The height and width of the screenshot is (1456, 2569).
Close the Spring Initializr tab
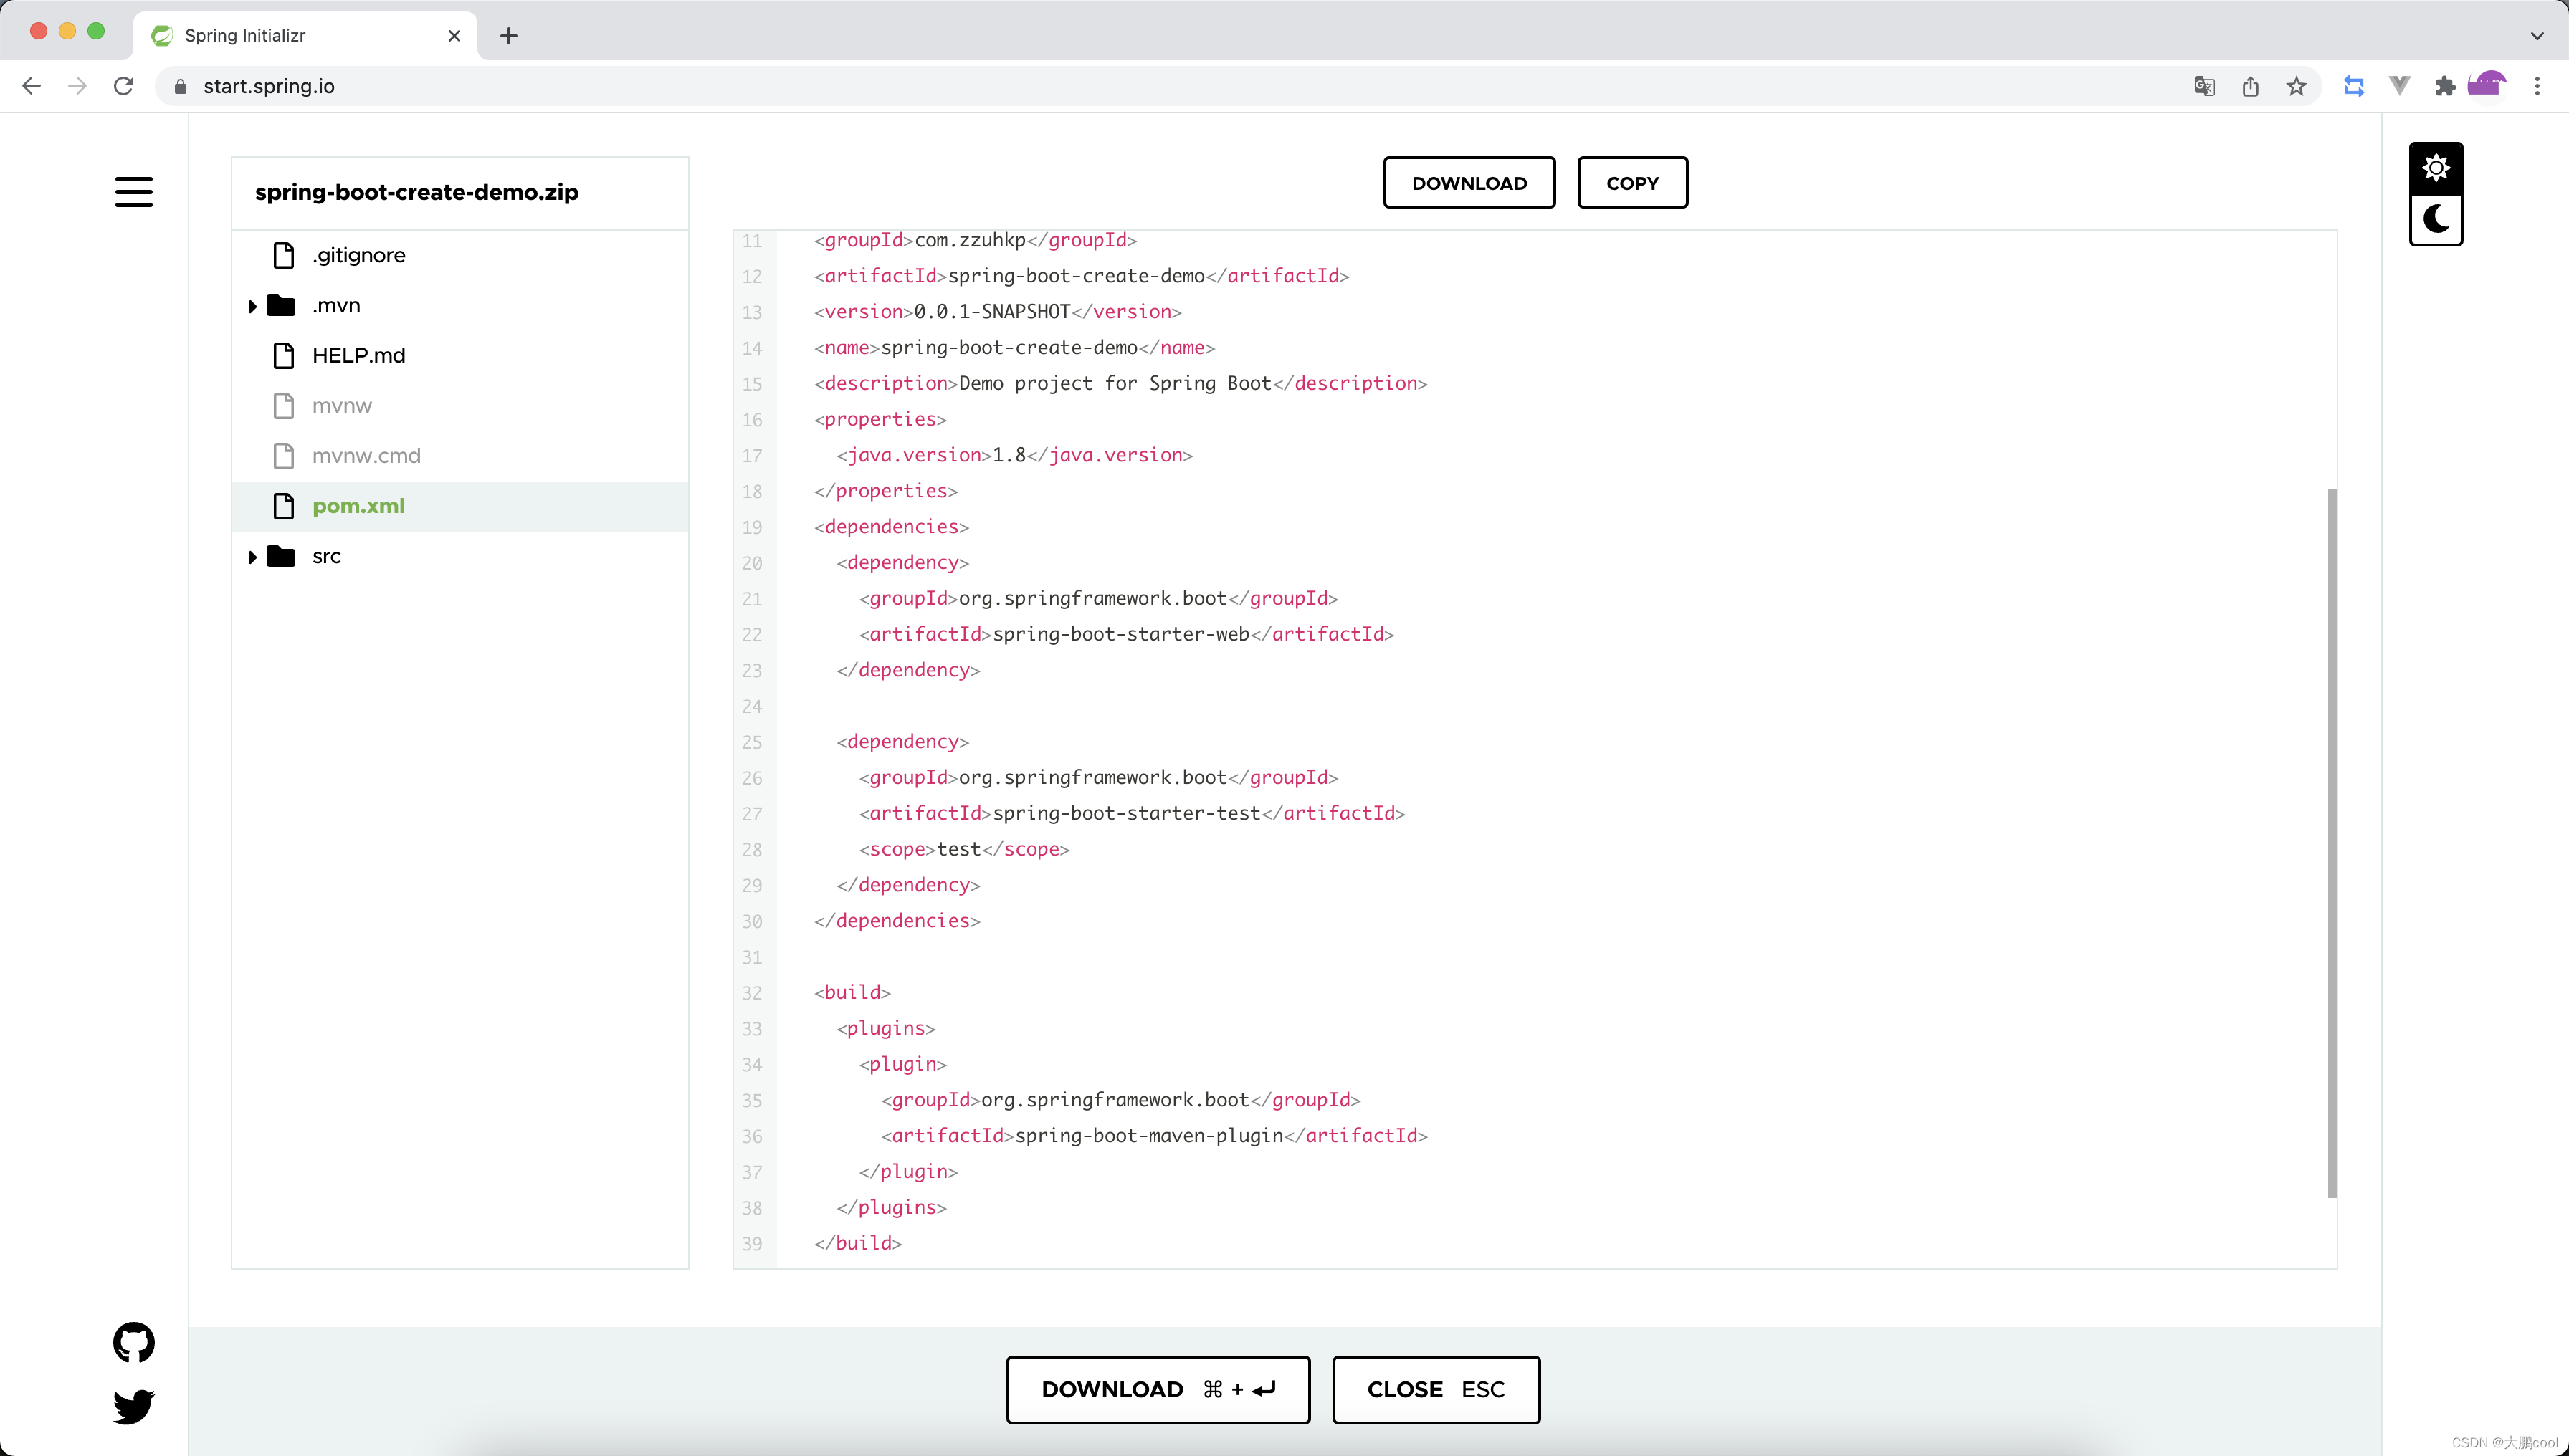(454, 35)
